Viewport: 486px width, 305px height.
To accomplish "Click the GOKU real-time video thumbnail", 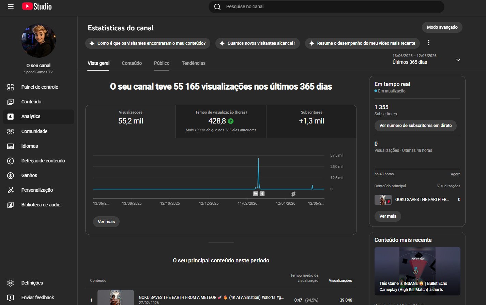I will (x=383, y=200).
